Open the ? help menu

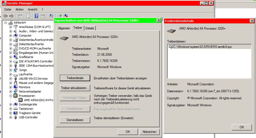click(x=42, y=9)
